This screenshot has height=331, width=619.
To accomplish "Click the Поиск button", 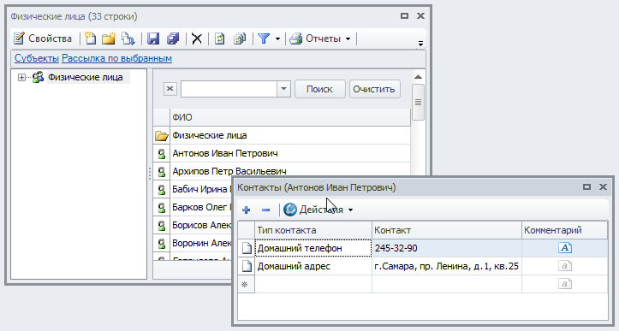I will (x=319, y=89).
